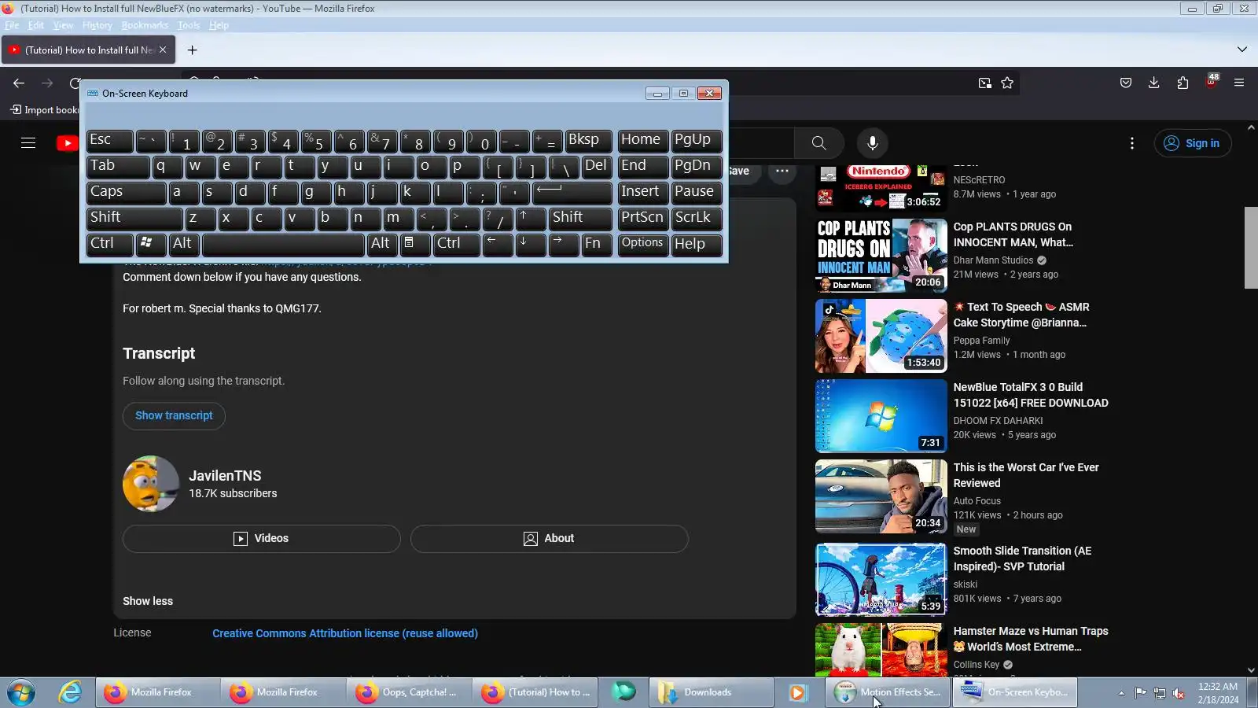Click the Firefox back arrow
1258x708 pixels.
coord(19,83)
